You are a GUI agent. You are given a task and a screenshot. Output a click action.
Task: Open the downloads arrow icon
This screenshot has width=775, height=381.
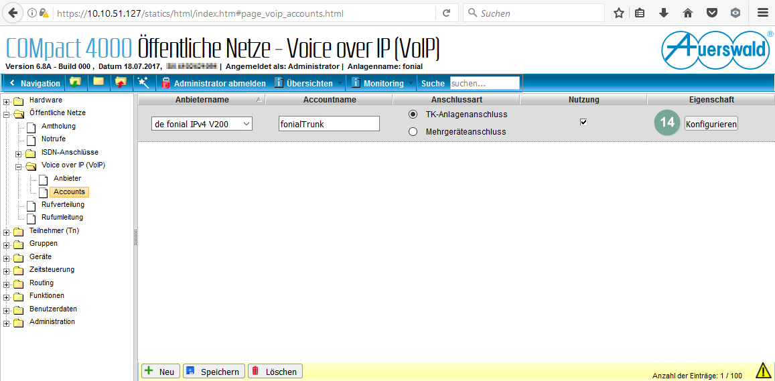point(664,13)
